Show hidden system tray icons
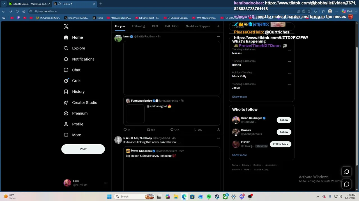Viewport: 359px width, 201px height. (318, 197)
